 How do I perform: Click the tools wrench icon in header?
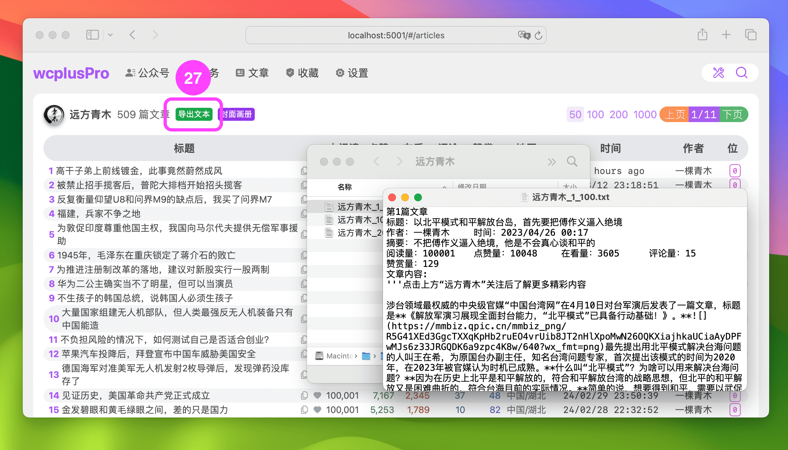pyautogui.click(x=718, y=73)
